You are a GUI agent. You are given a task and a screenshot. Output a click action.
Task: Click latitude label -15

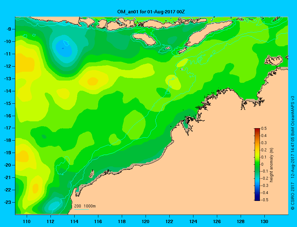click(8, 103)
